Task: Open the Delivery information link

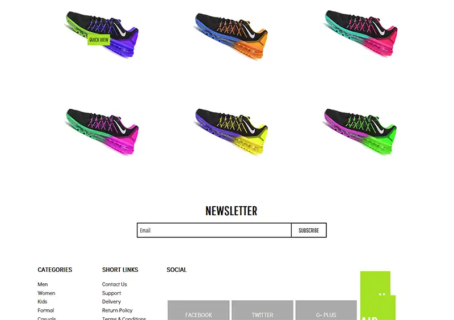Action: (x=111, y=302)
